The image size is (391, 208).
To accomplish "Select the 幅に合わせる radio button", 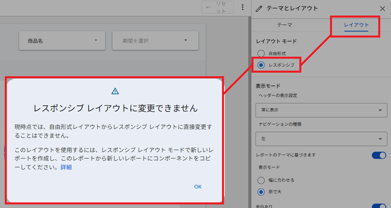I will pos(261,180).
